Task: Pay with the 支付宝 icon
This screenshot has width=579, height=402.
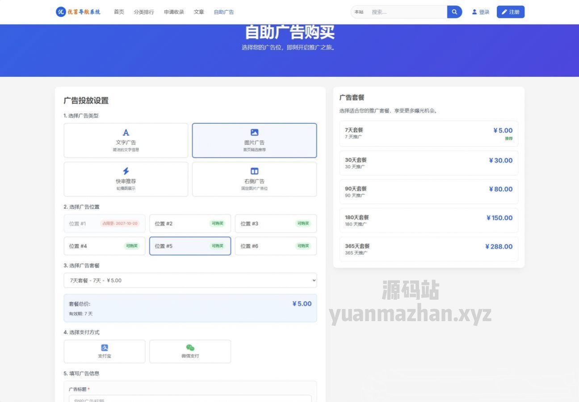Action: pos(105,348)
